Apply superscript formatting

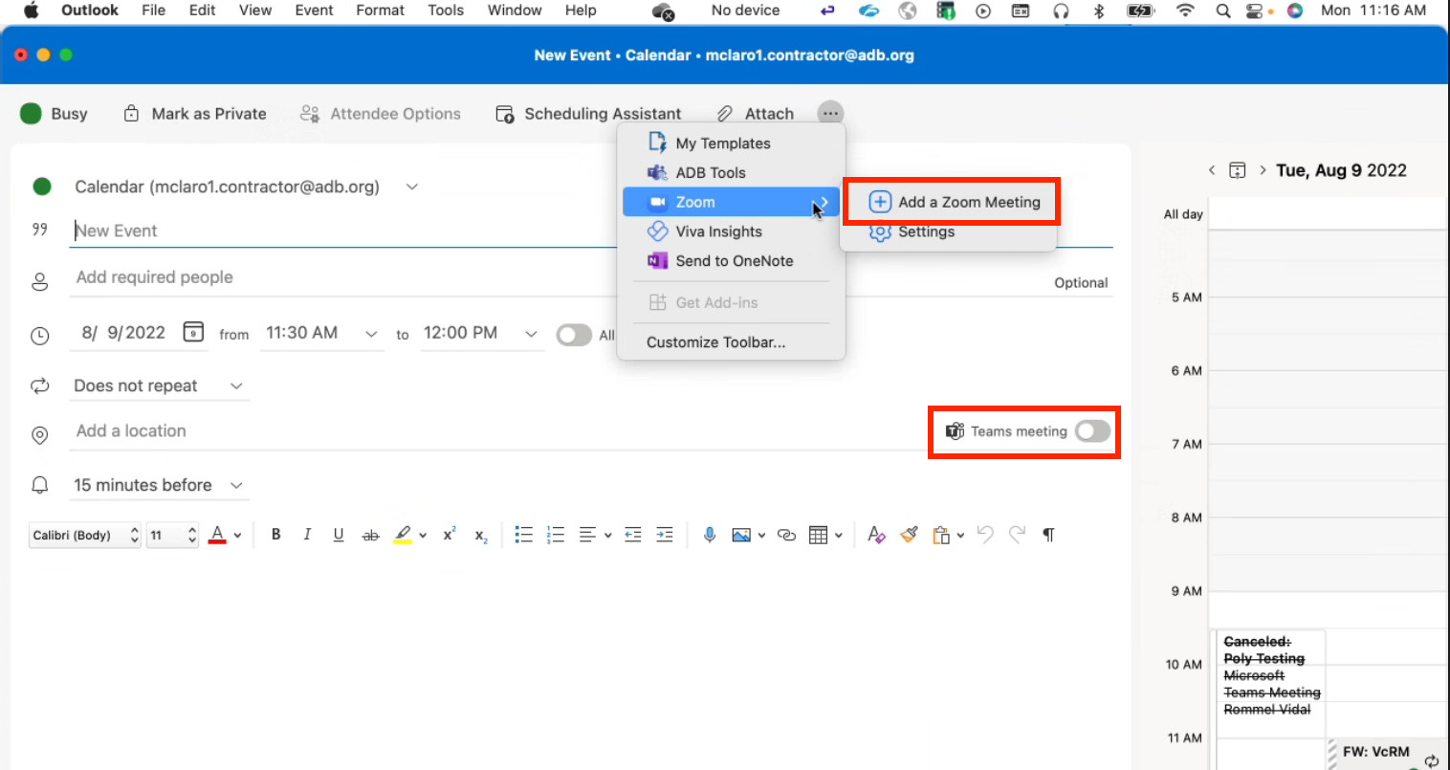click(449, 535)
